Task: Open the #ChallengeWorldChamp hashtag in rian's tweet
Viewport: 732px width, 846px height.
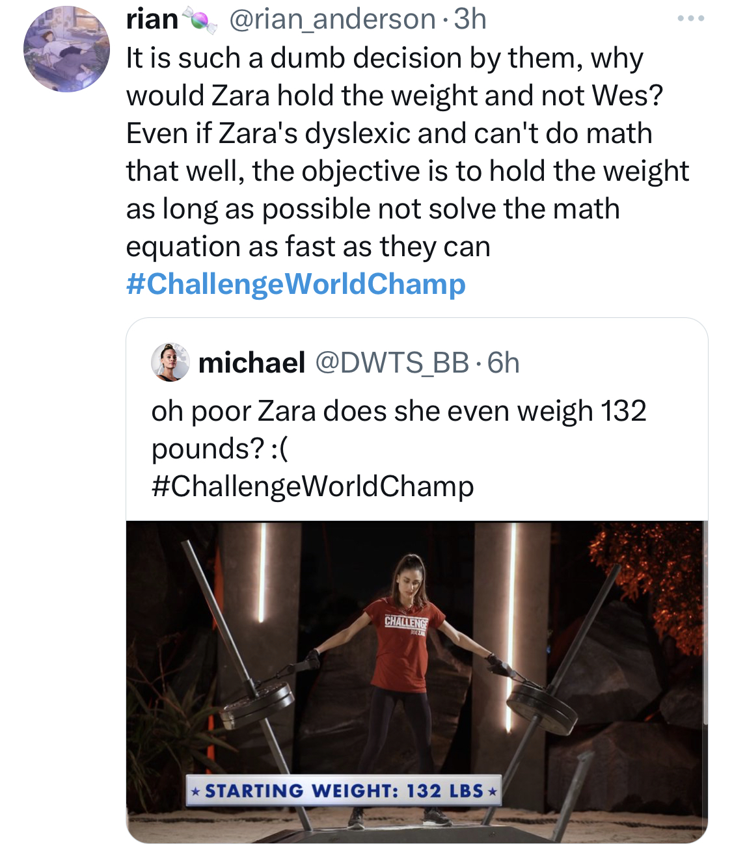Action: 296,284
